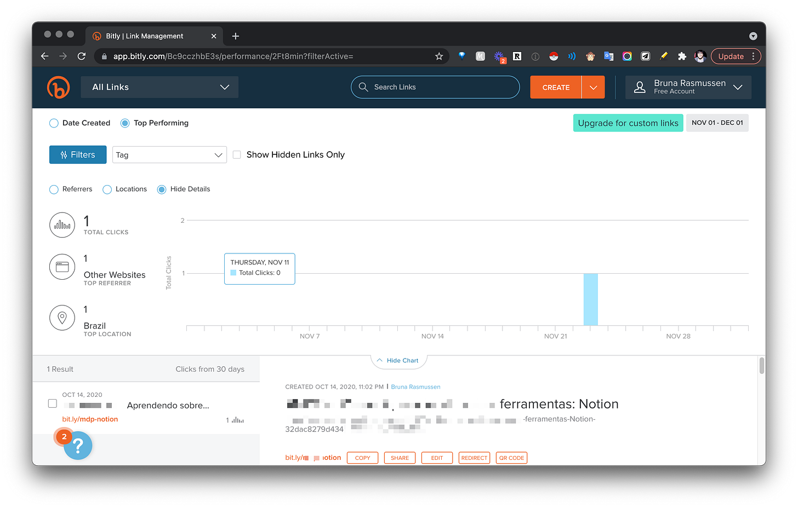Click the REDIRECT button
This screenshot has height=508, width=798.
pyautogui.click(x=474, y=458)
